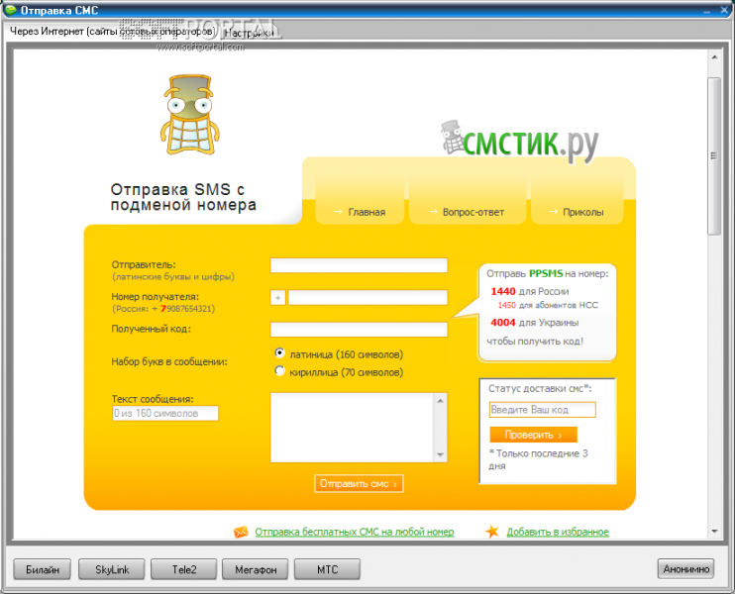Click message text area scroll up arrow
This screenshot has width=735, height=594.
coord(441,401)
